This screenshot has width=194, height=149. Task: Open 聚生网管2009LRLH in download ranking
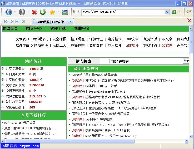point(30,128)
